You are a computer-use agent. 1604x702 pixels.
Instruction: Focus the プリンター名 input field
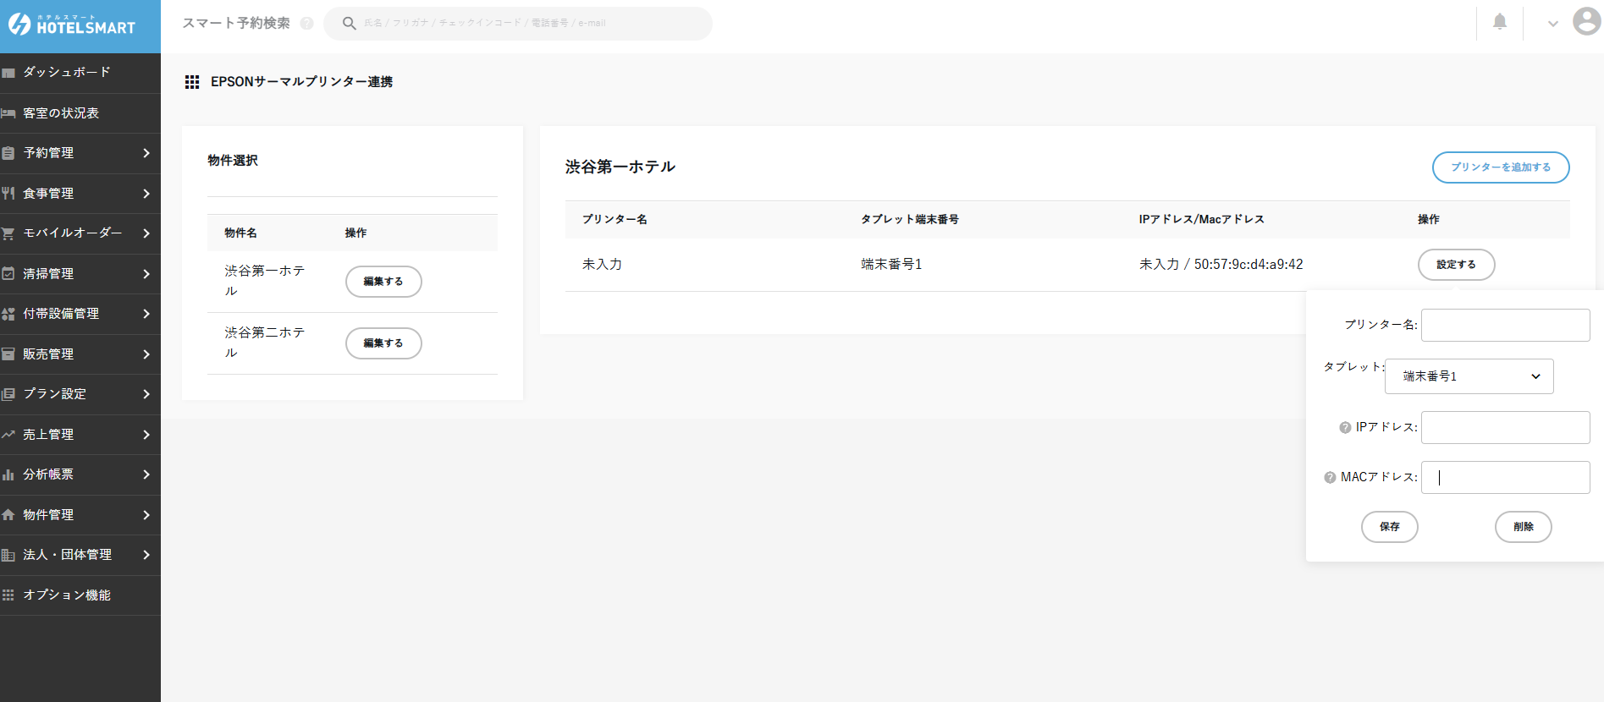(1505, 325)
